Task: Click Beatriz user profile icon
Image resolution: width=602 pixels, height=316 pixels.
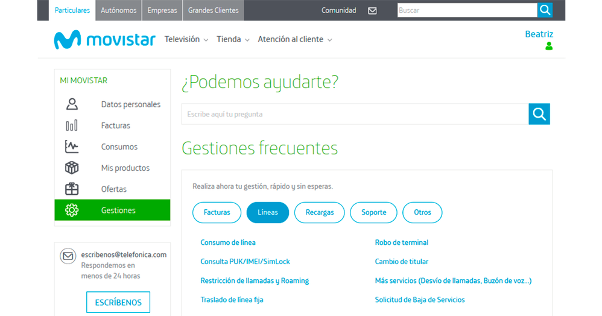Action: [548, 46]
